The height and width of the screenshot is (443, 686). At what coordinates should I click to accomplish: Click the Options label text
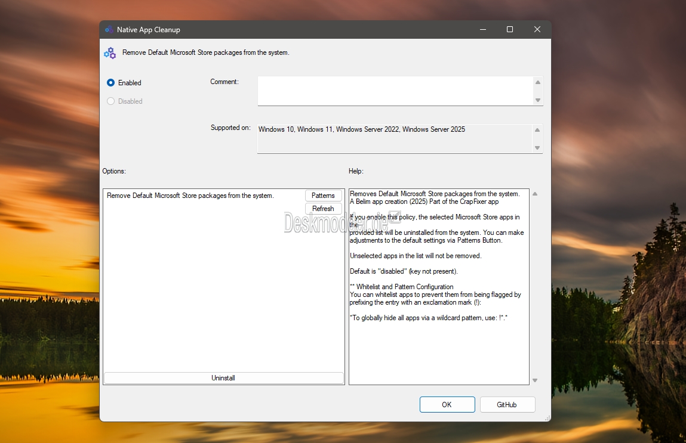click(114, 171)
